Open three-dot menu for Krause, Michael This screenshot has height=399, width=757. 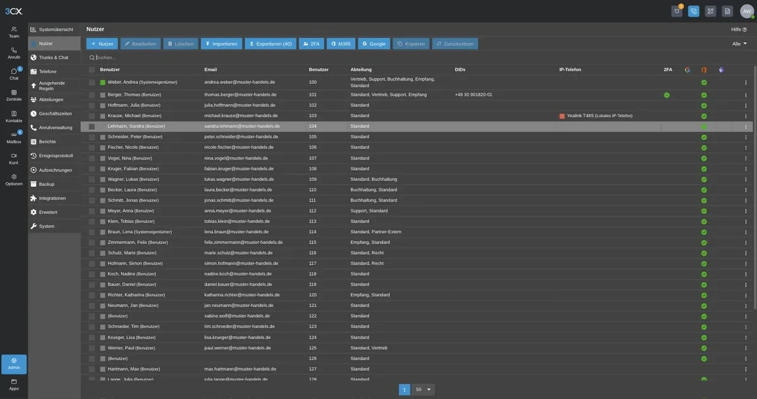(x=746, y=116)
